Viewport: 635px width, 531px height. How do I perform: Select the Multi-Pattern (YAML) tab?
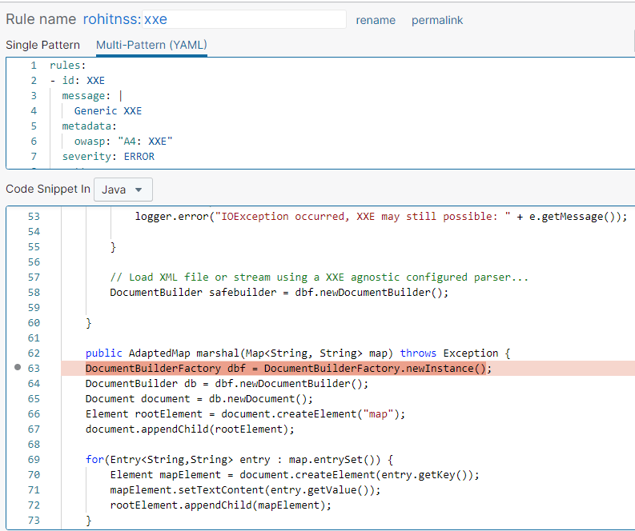point(151,45)
